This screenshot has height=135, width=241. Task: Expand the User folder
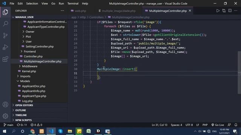click(x=29, y=42)
